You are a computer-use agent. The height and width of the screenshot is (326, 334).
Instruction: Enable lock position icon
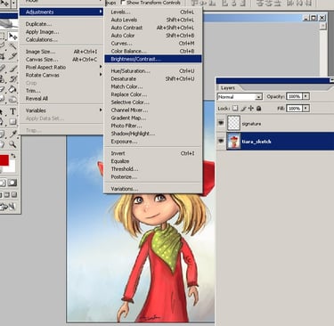tap(251, 109)
